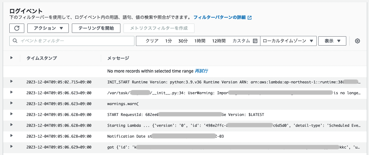Expand all rows using header triangle
The height and width of the screenshot is (155, 369).
pos(12,58)
